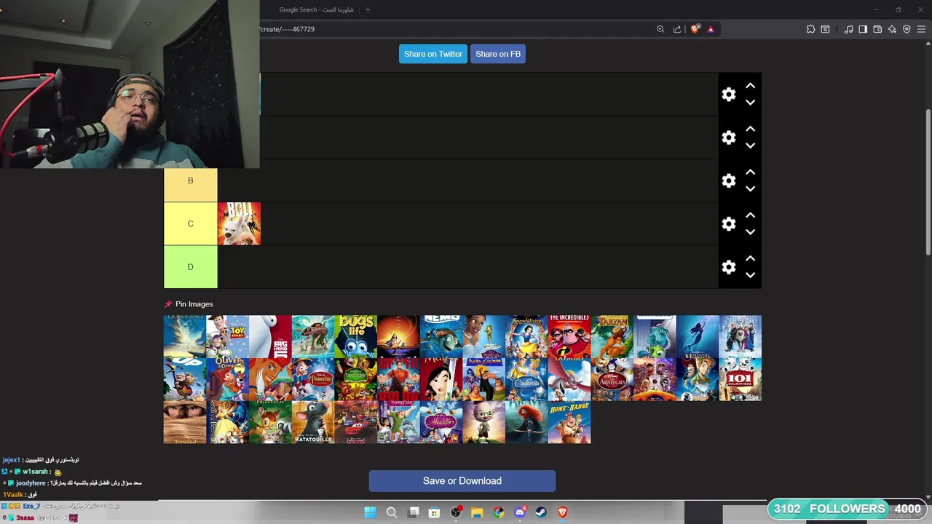The image size is (932, 524).
Task: Select The Incredibles poster thumbnail
Action: [569, 336]
